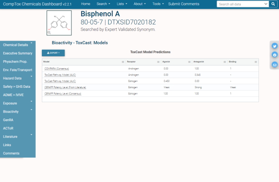Viewport: 279px width, 182px height.
Task: Open the COMPARA (Consensus) model link
Action: click(57, 69)
